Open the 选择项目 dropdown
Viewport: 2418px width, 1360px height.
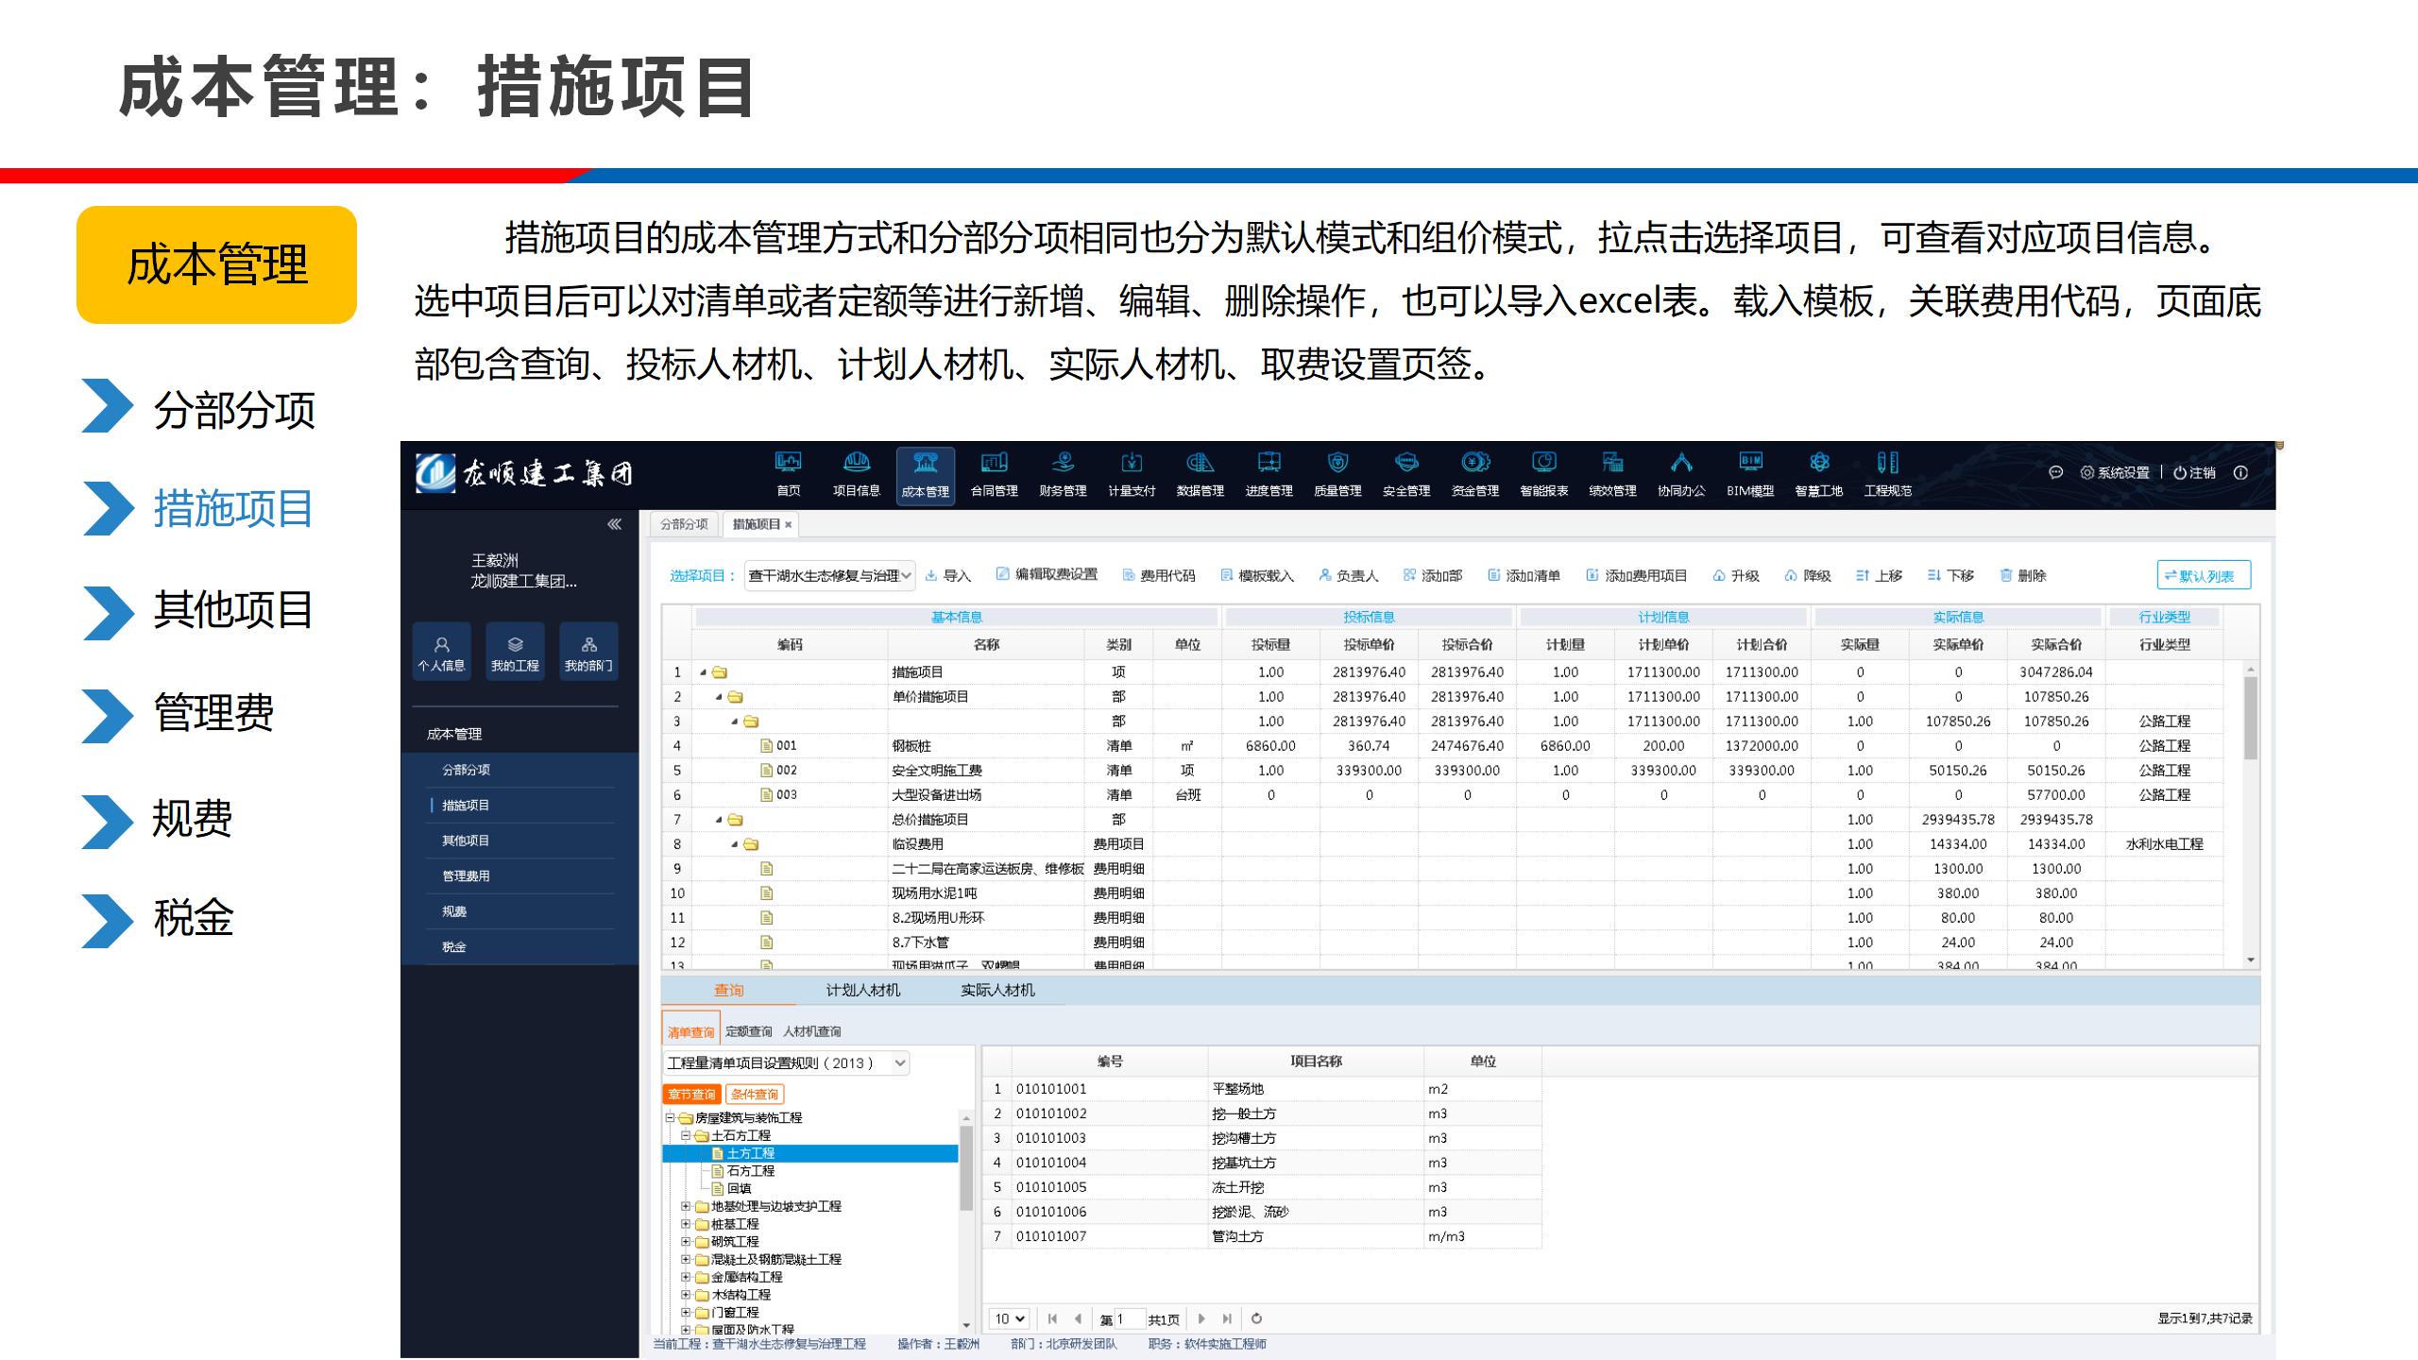(829, 575)
